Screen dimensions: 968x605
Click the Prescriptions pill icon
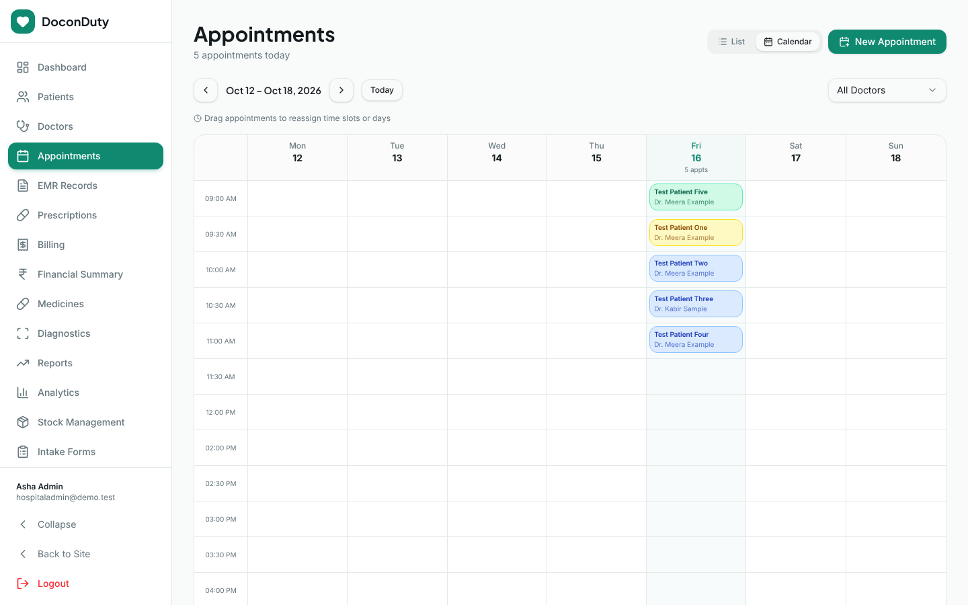click(23, 215)
